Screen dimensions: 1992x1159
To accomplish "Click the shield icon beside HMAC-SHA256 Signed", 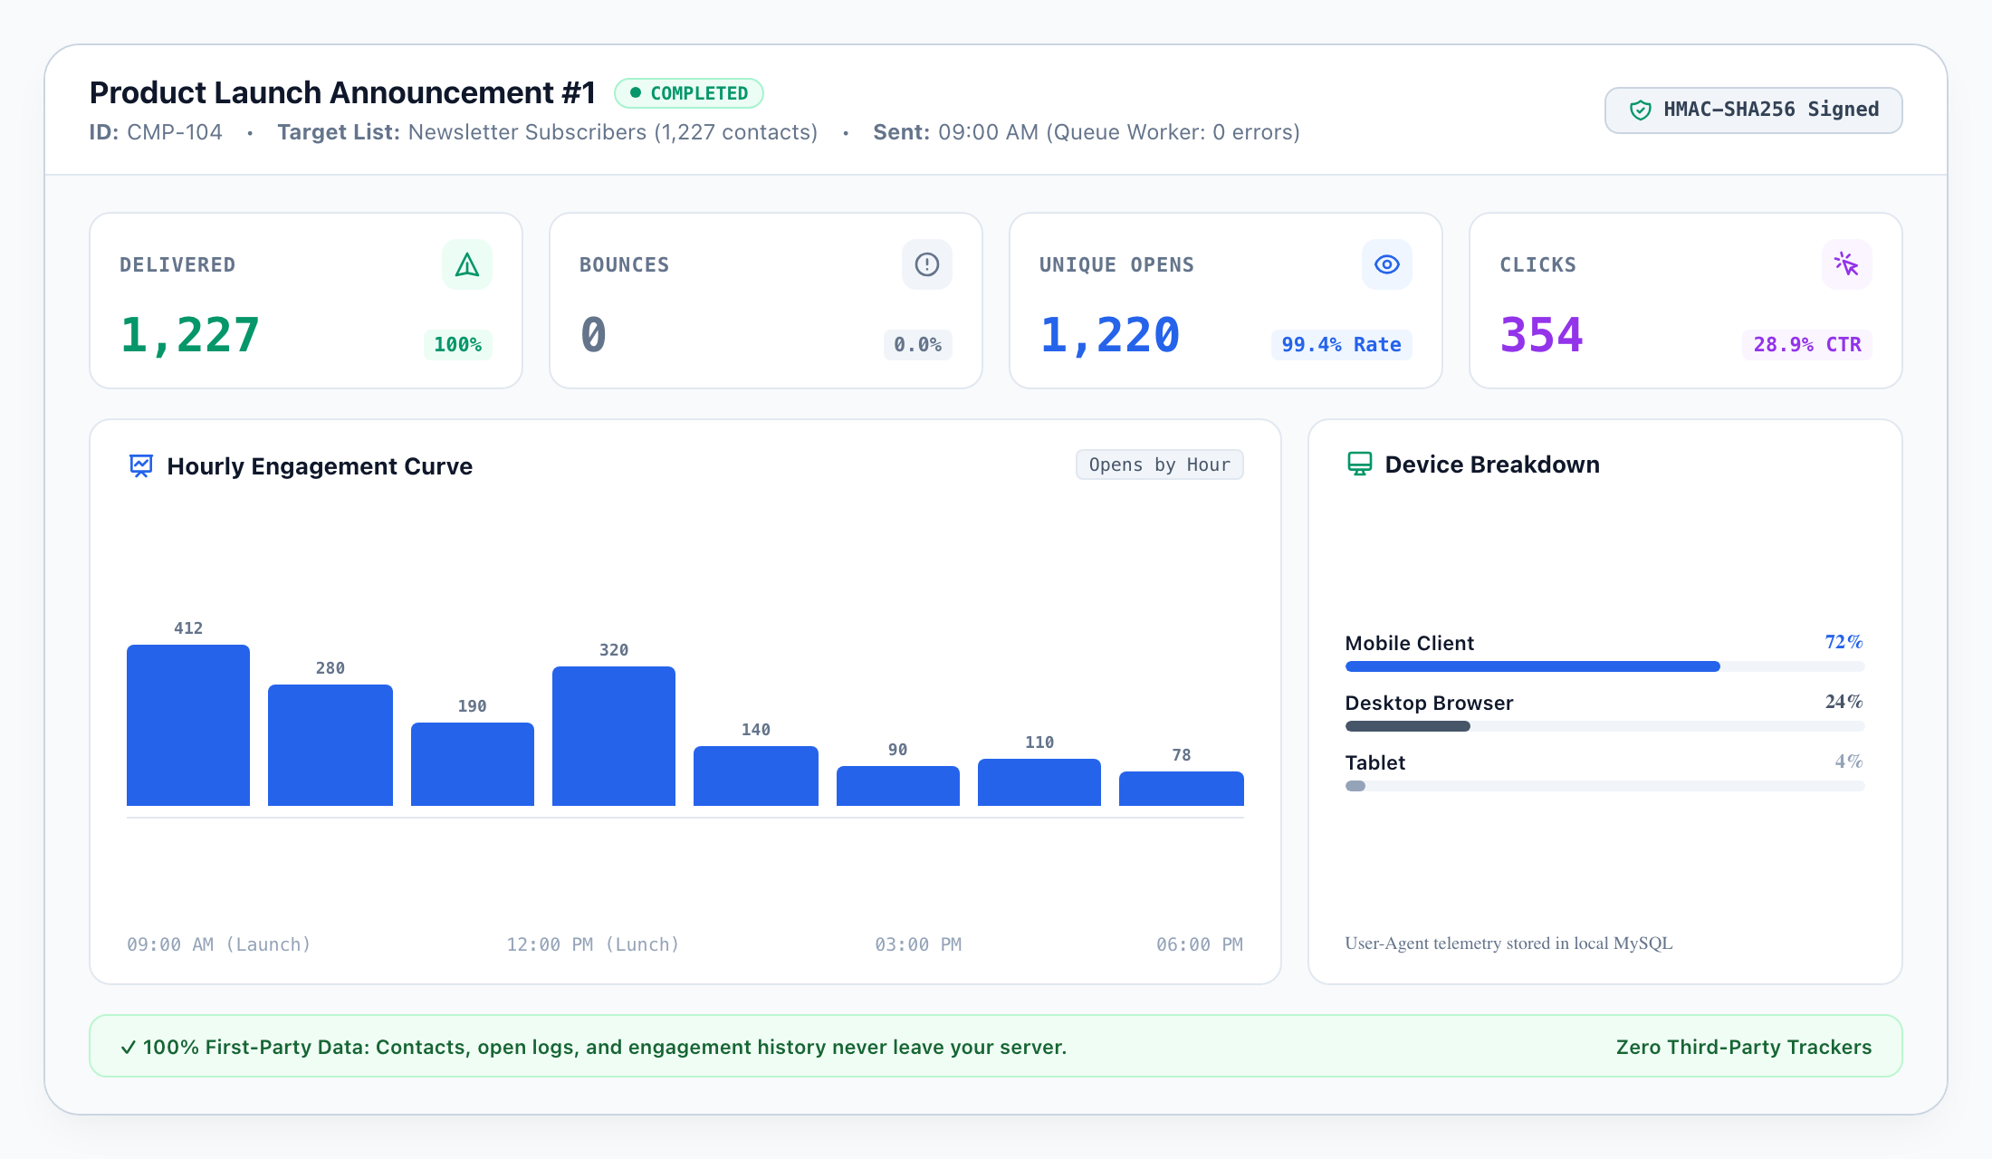I will click(1641, 110).
